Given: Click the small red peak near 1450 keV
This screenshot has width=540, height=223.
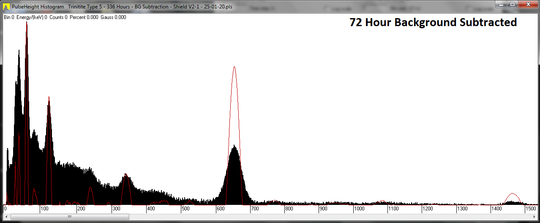Looking at the screenshot, I should [x=513, y=199].
